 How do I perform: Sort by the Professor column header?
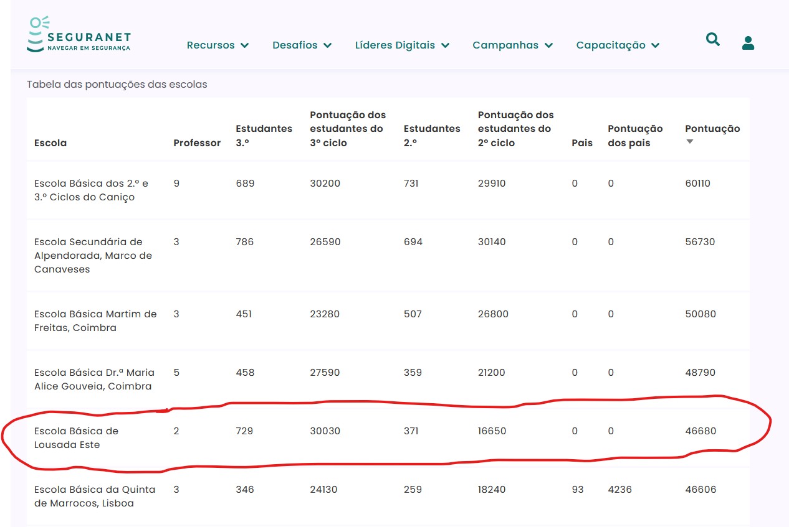[197, 142]
